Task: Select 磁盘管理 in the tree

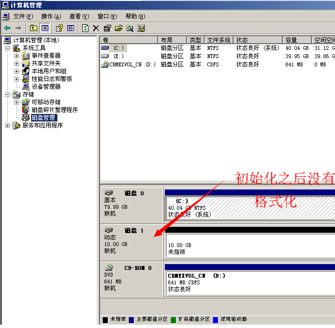Action: (44, 118)
